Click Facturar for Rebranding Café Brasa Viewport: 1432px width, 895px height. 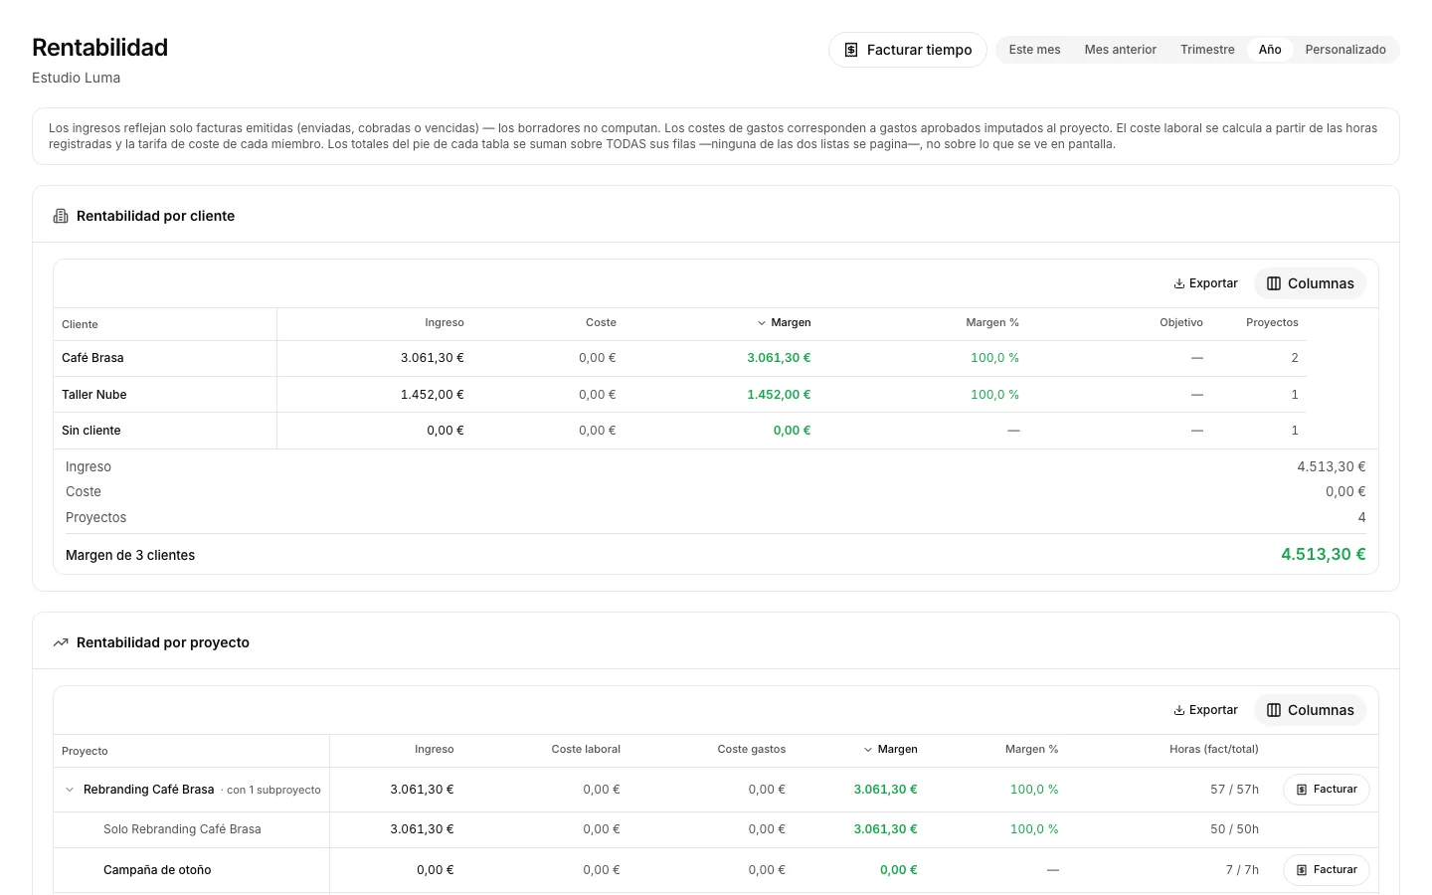1327,790
